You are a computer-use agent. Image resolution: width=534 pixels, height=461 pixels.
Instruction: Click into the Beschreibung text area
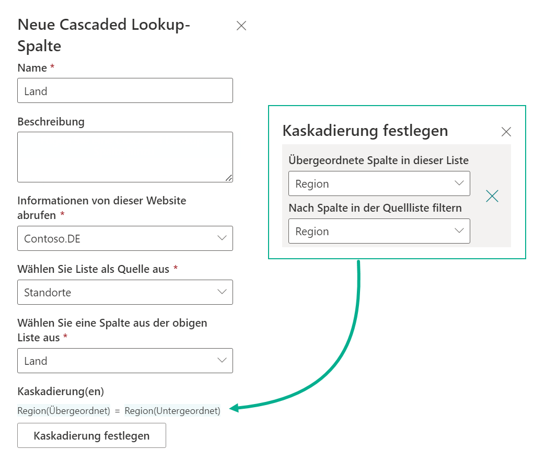click(125, 157)
